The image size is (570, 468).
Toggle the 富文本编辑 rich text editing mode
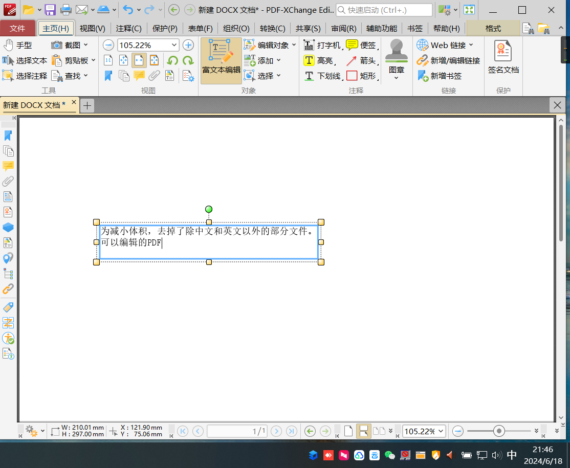coord(221,60)
